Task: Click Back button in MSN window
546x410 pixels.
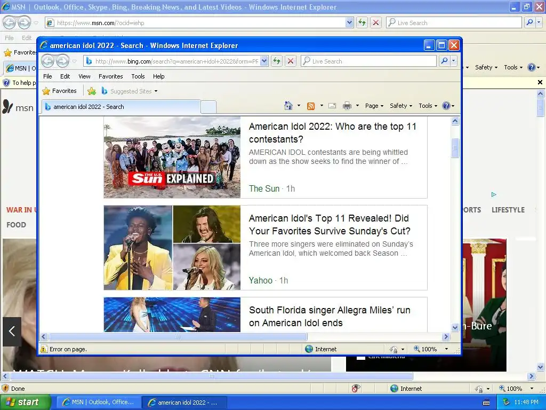Action: tap(10, 22)
